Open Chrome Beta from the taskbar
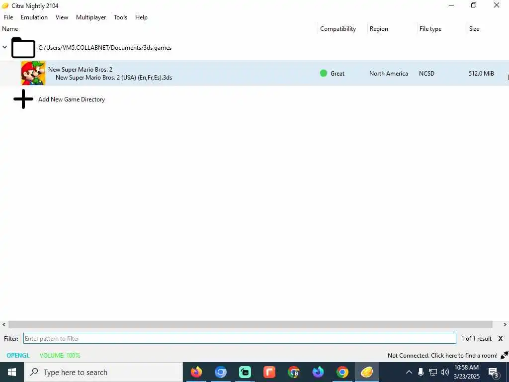 [x=293, y=372]
